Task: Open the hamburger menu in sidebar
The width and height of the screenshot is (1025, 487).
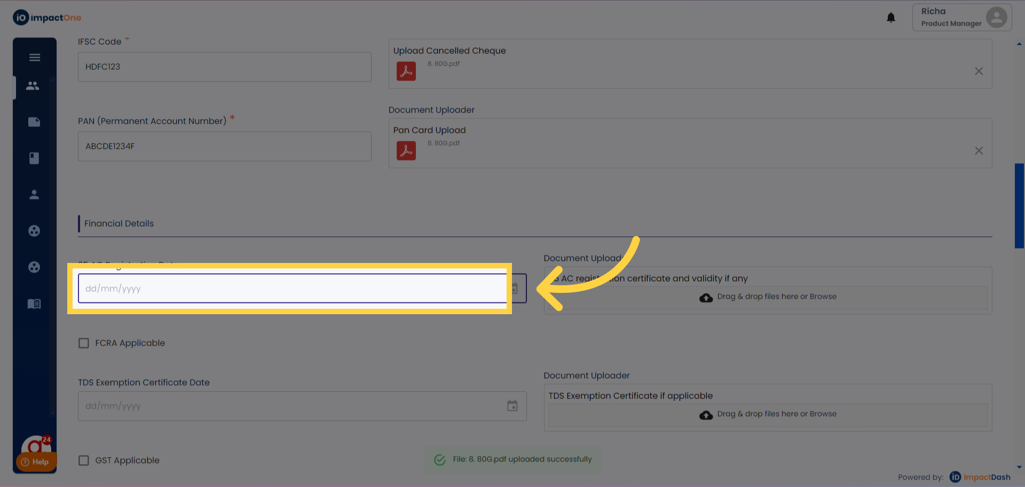Action: click(35, 58)
